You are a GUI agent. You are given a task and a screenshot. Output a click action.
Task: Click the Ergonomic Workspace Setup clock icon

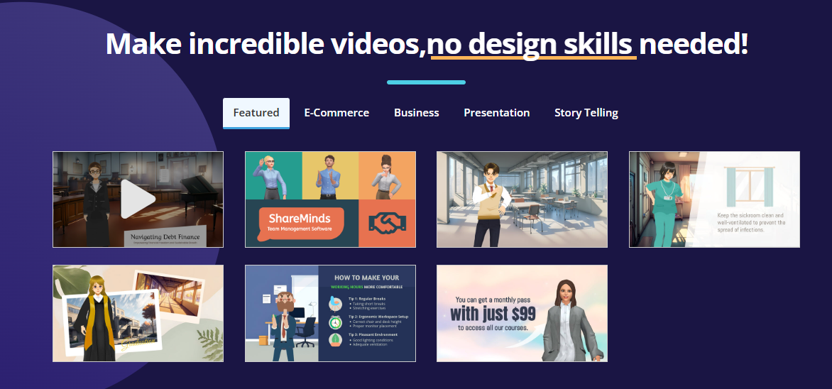pos(335,322)
